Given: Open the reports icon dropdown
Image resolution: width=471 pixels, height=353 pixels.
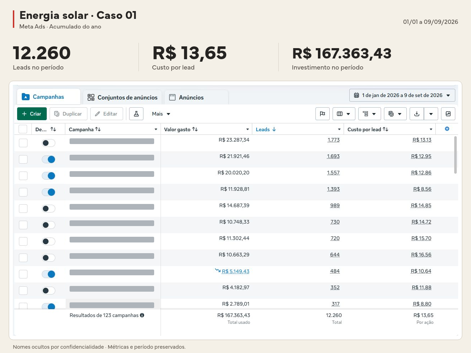Looking at the screenshot, I should pyautogui.click(x=395, y=114).
